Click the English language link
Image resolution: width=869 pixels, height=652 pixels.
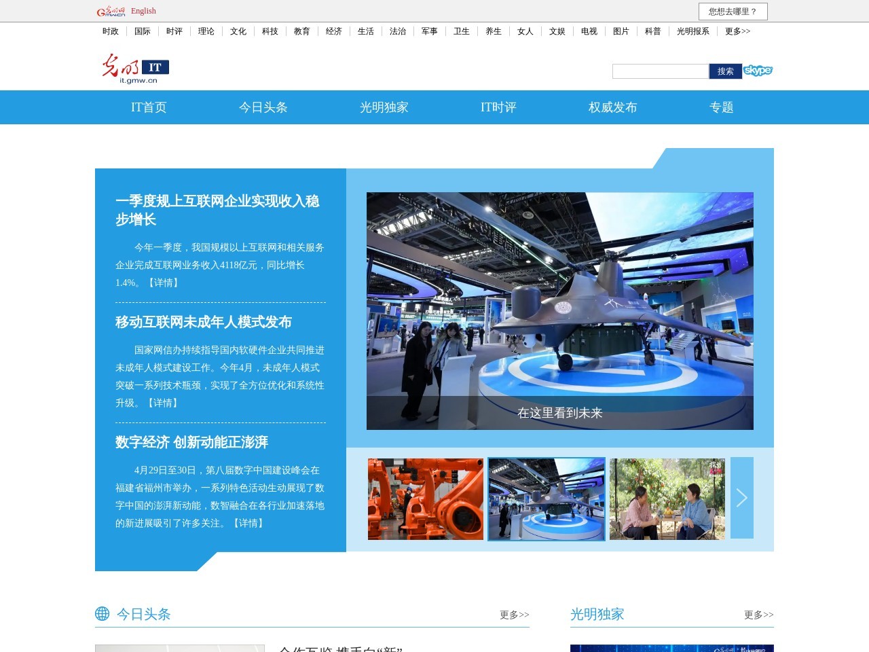pos(141,11)
